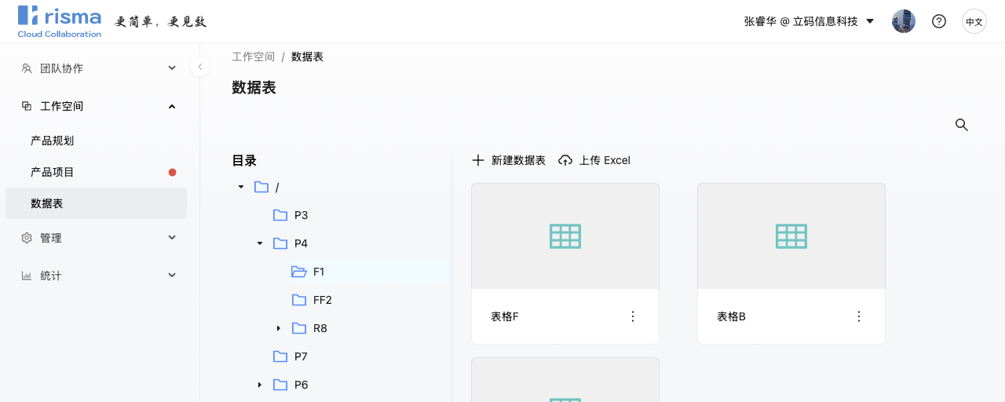The width and height of the screenshot is (1005, 402).
Task: Expand the R8 folder triangle
Action: point(279,328)
